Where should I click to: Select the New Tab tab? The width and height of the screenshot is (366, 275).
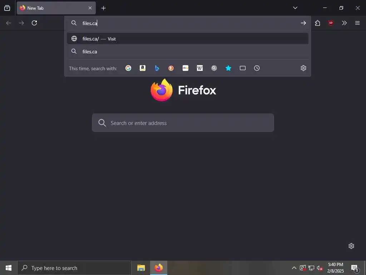click(x=56, y=8)
